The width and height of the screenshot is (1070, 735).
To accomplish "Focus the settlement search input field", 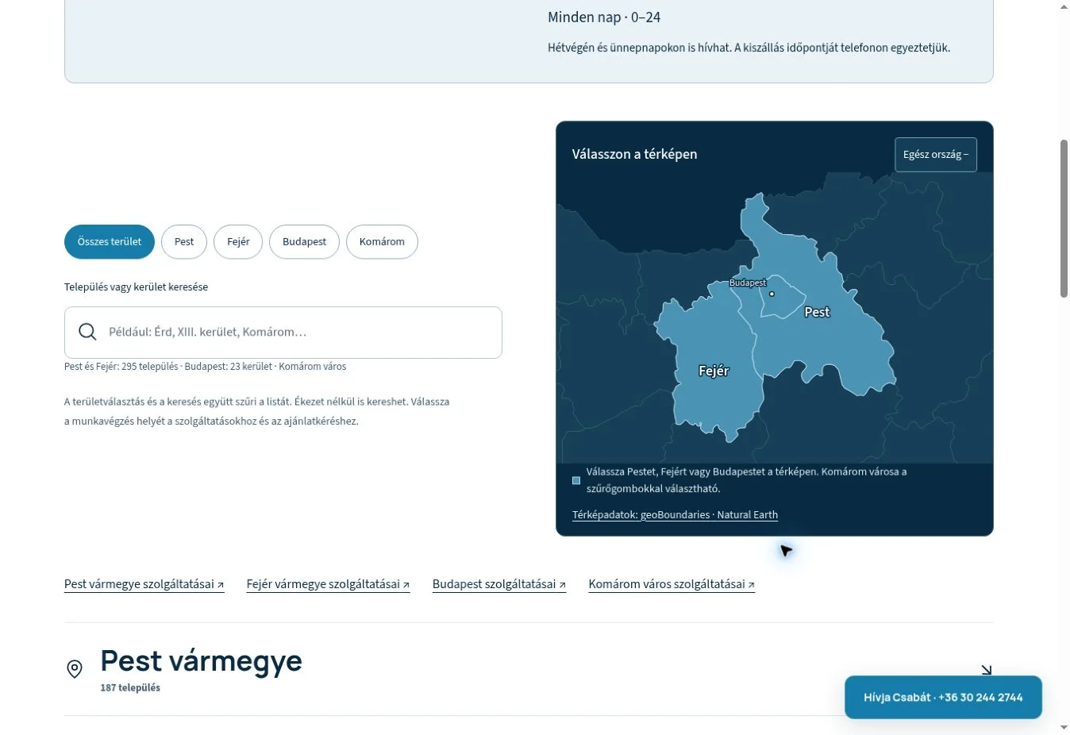I will 283,333.
